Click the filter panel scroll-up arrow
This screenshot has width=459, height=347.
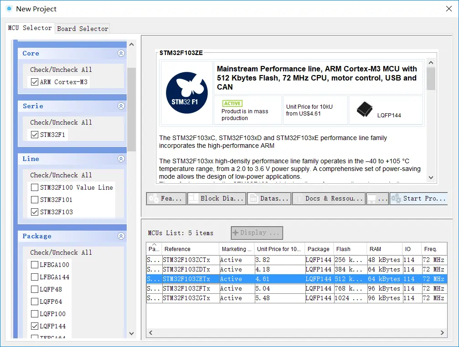[131, 45]
